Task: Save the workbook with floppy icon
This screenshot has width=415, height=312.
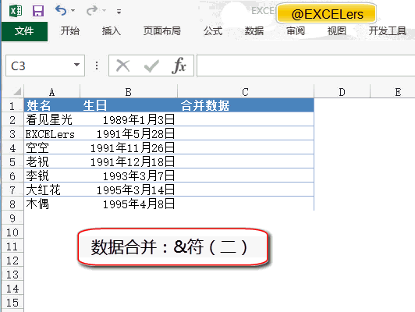Action: point(38,11)
